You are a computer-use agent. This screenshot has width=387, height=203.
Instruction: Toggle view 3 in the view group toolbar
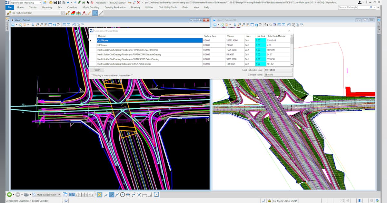pos(77,195)
